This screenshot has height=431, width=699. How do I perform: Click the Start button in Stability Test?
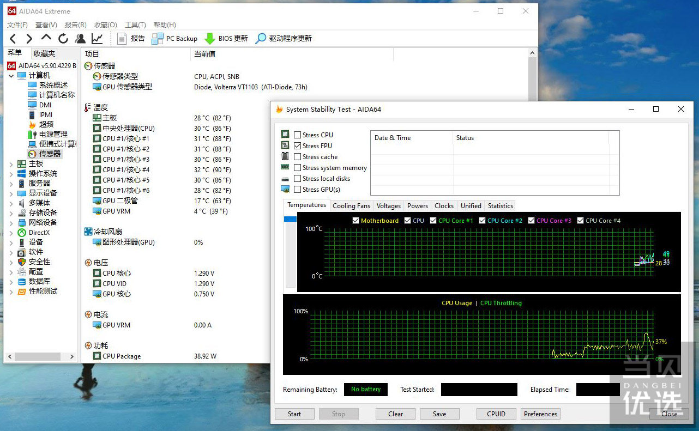click(x=294, y=414)
